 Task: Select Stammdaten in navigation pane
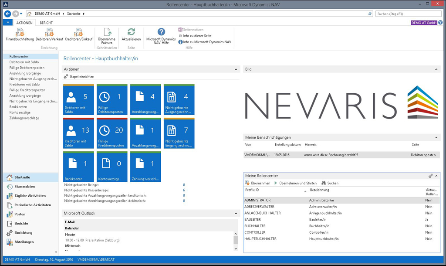tap(24, 187)
